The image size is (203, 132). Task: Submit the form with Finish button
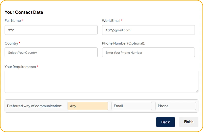pos(189,122)
